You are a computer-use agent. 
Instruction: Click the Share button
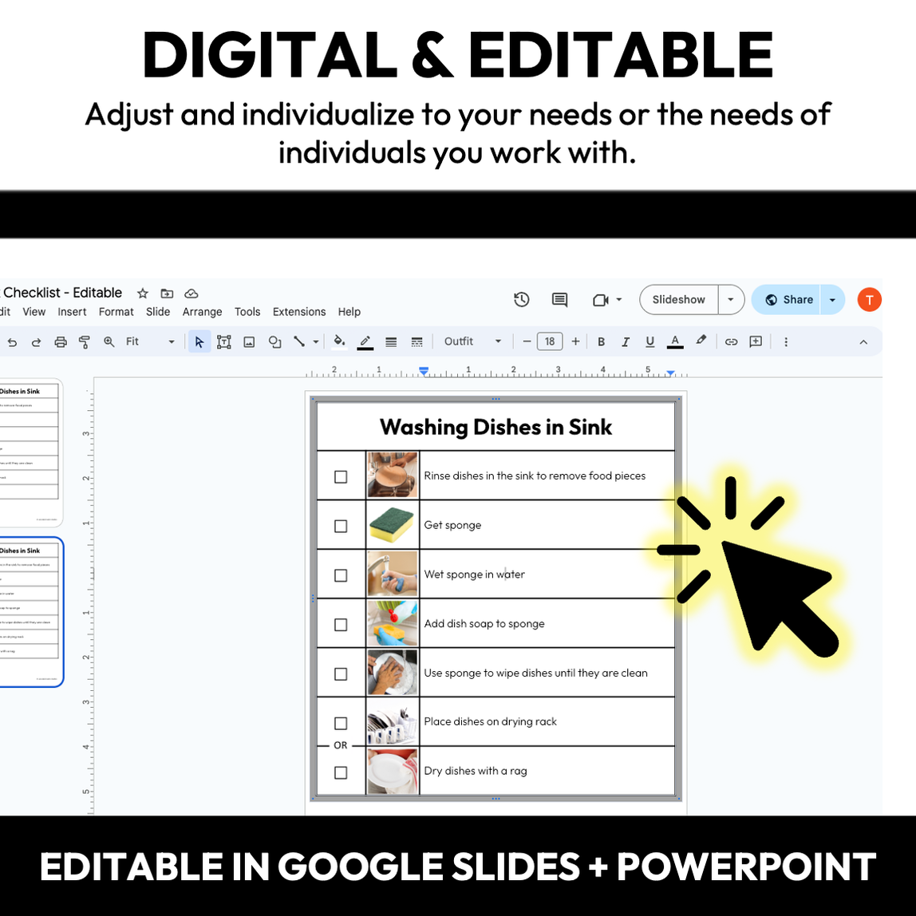click(788, 300)
